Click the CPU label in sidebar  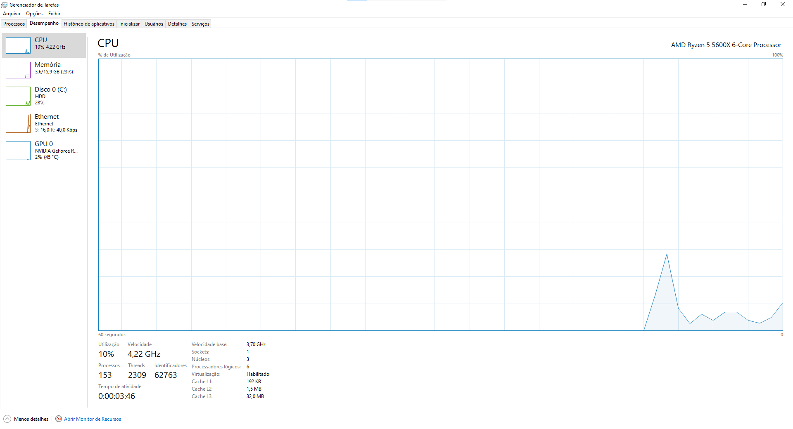click(x=41, y=40)
